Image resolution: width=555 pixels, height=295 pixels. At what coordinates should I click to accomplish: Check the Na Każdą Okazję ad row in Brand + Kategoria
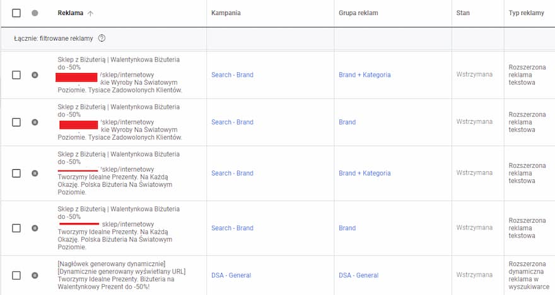point(16,173)
